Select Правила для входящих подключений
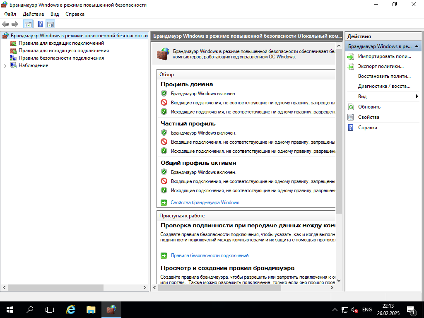424x318 pixels. [61, 43]
